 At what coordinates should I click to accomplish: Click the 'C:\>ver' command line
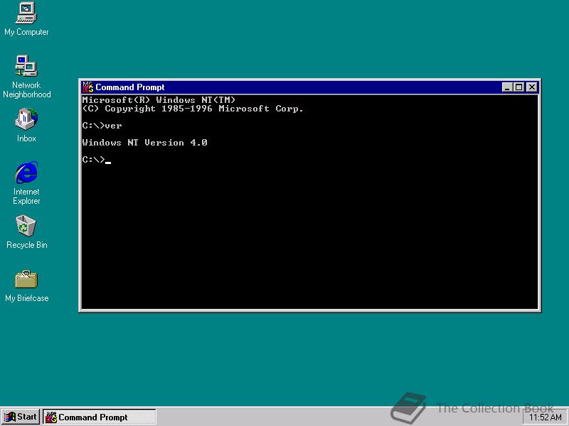102,126
